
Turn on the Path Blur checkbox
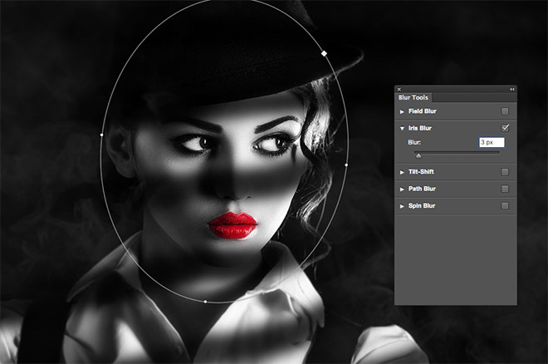[x=505, y=189]
